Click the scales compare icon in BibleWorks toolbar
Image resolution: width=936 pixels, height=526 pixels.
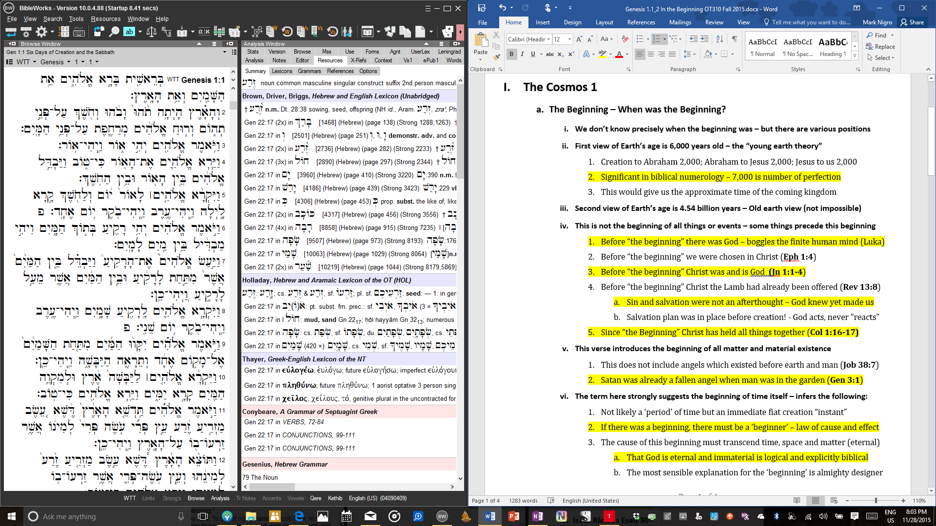152,32
